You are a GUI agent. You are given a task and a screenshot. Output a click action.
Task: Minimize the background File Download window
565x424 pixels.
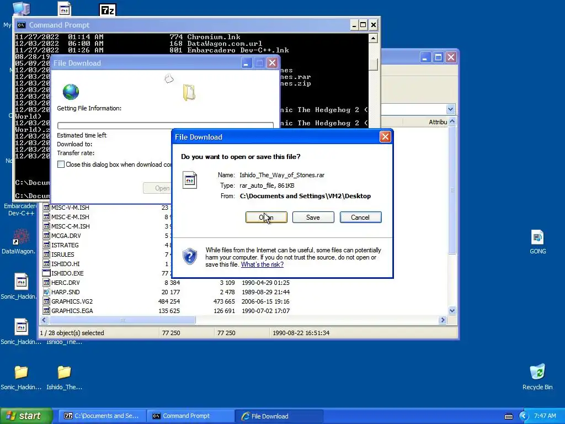[247, 63]
